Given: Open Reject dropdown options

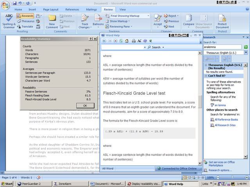Looking at the screenshot, I should pos(178,16).
